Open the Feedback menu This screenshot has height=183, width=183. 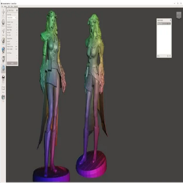point(16,6)
